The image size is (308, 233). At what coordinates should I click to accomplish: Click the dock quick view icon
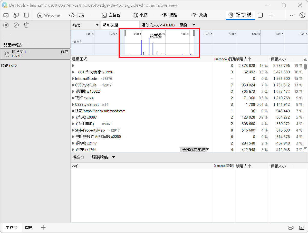click(x=291, y=228)
